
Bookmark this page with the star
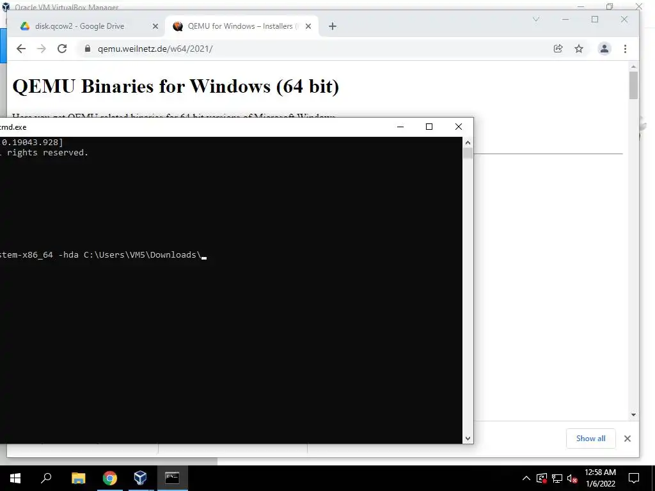pyautogui.click(x=578, y=49)
